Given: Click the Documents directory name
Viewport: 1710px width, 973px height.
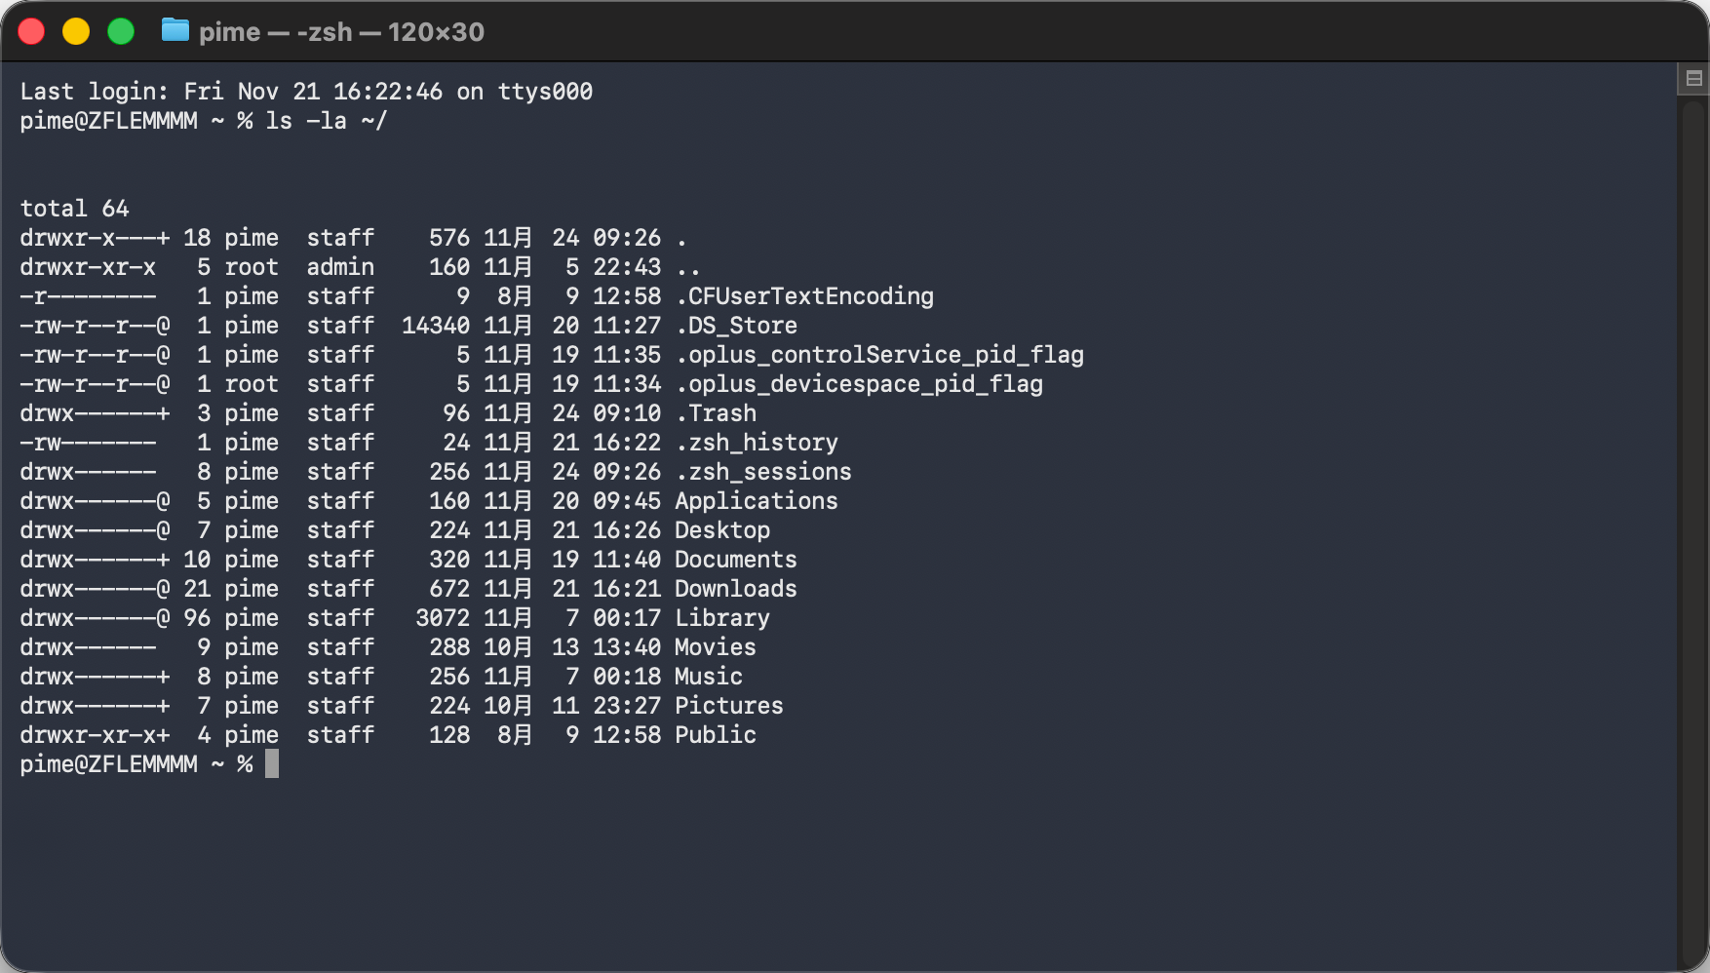Looking at the screenshot, I should click(x=735, y=560).
